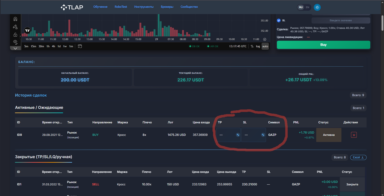This screenshot has height=196, width=384.
Task: Click the 1475.26 USD lot value
Action: [177, 135]
